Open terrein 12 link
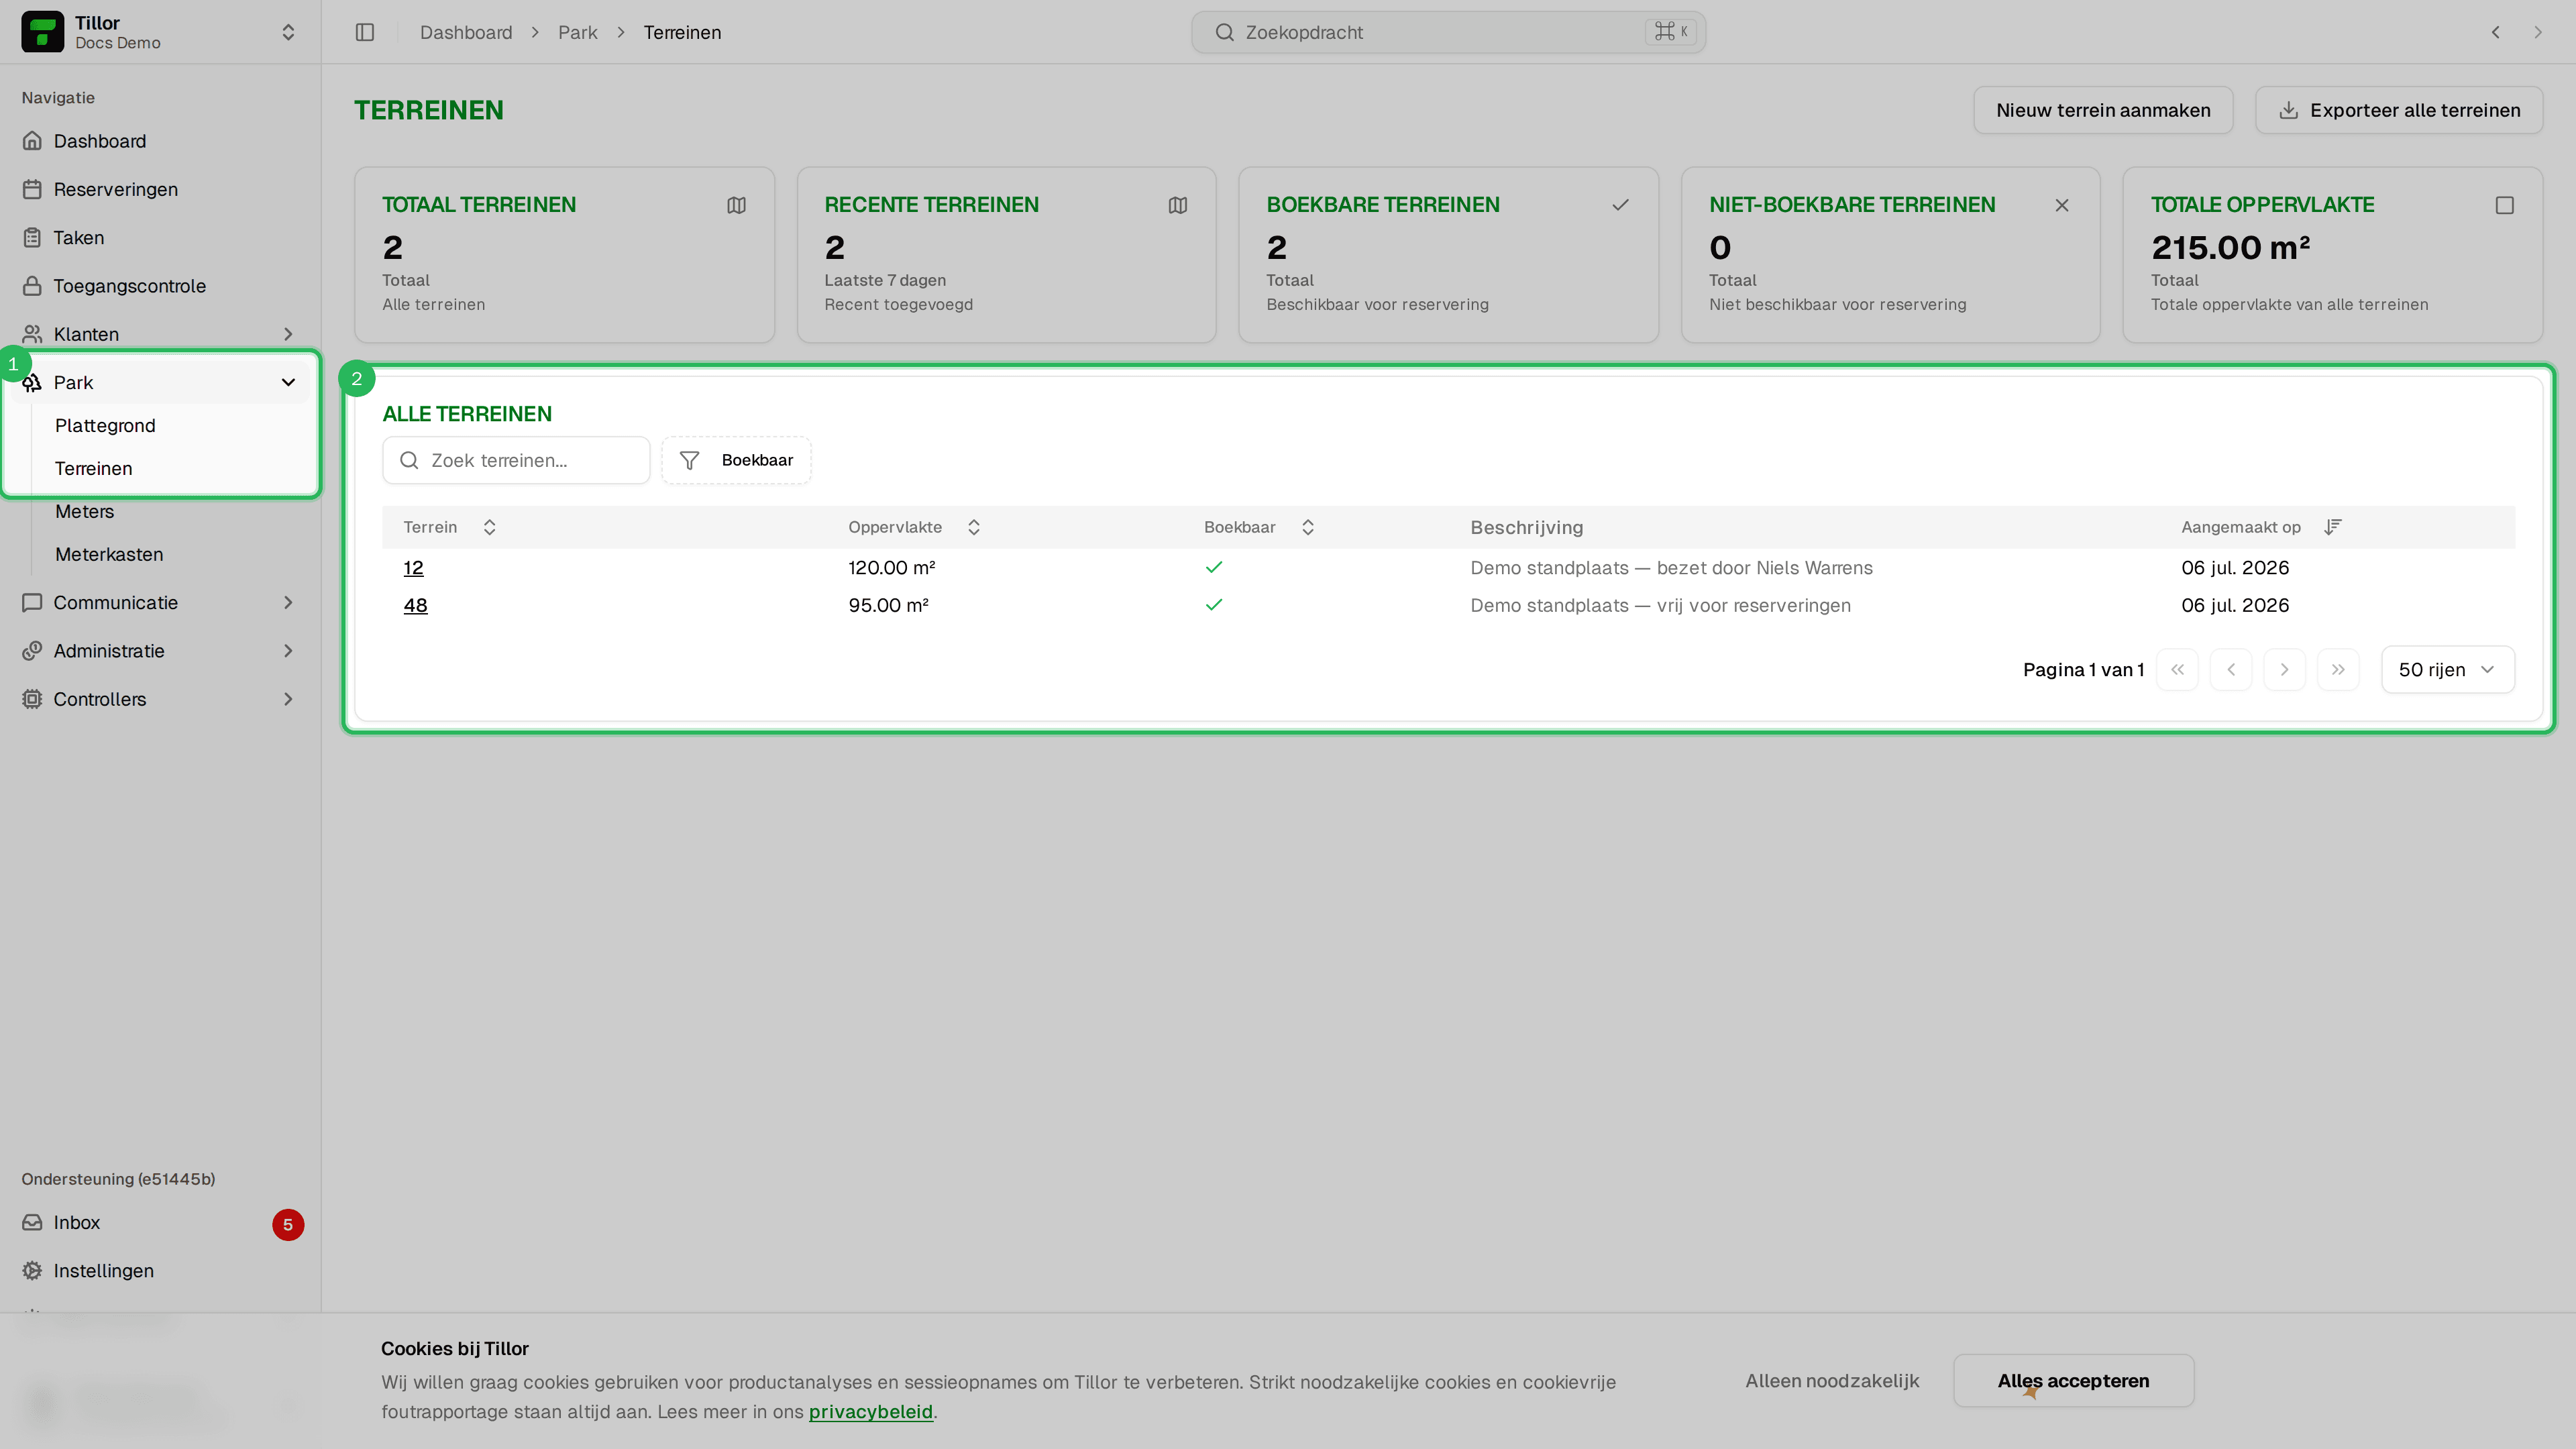The width and height of the screenshot is (2576, 1449). pyautogui.click(x=413, y=567)
